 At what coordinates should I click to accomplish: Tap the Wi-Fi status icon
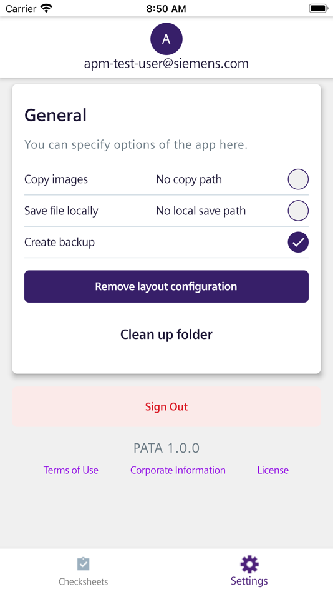click(47, 8)
